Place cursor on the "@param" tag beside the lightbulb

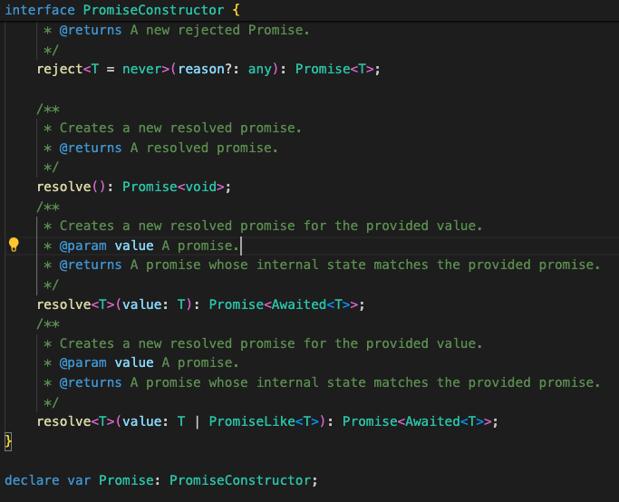pyautogui.click(x=82, y=246)
